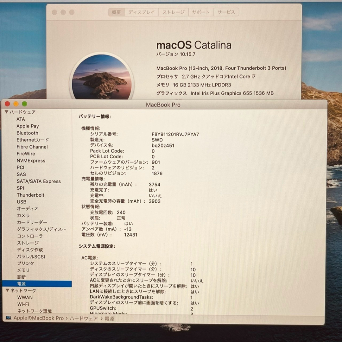Select Thunderbolt in the sidebar

pos(30,195)
